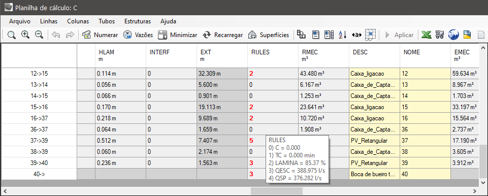Viewport: 488px width, 196px height.
Task: Open the Colunas menu
Action: [x=78, y=21]
